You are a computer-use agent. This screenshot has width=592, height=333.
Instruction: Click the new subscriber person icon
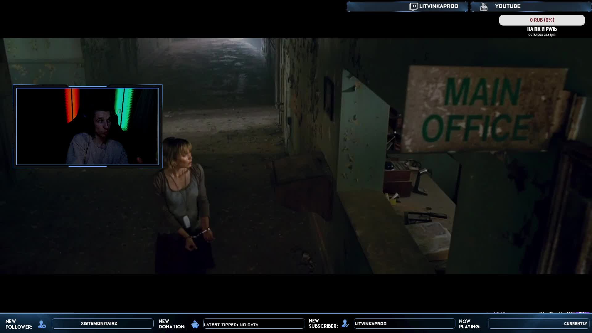tap(345, 324)
